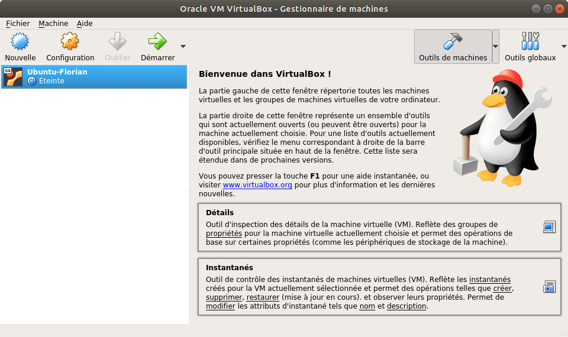Click the Ubuntu-Florian OS icon
This screenshot has height=337, width=568.
coord(14,76)
